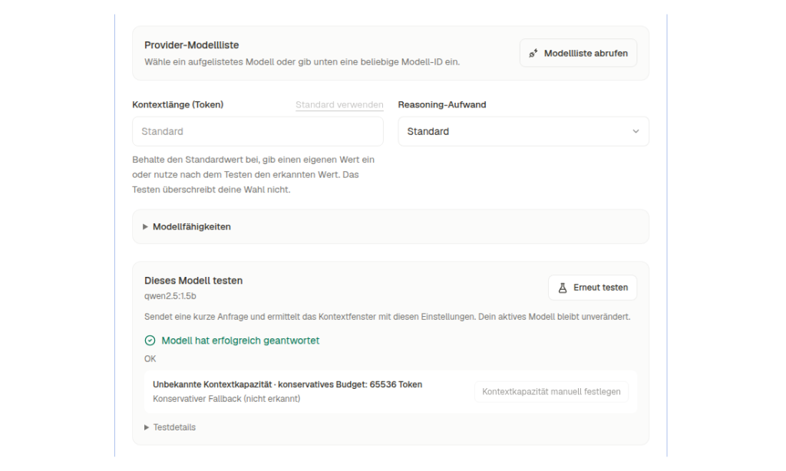Click the Erneut testen button
The width and height of the screenshot is (786, 471).
coord(593,288)
